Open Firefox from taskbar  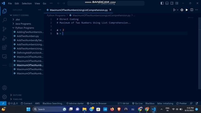click(112, 109)
